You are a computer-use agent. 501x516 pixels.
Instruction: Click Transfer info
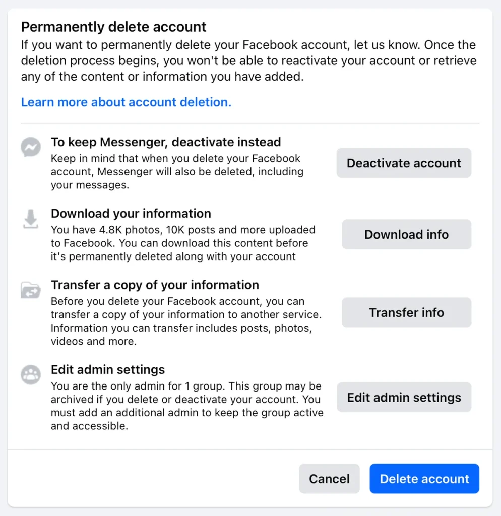(406, 312)
